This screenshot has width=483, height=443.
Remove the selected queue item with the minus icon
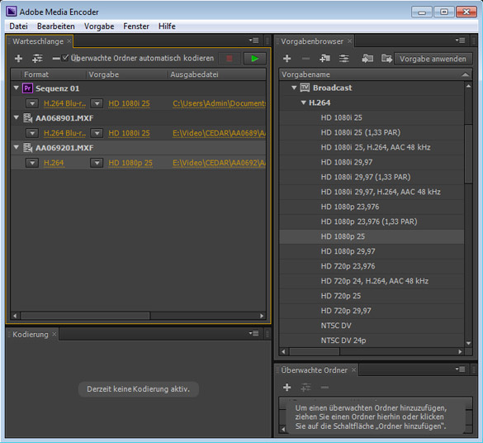coord(56,58)
